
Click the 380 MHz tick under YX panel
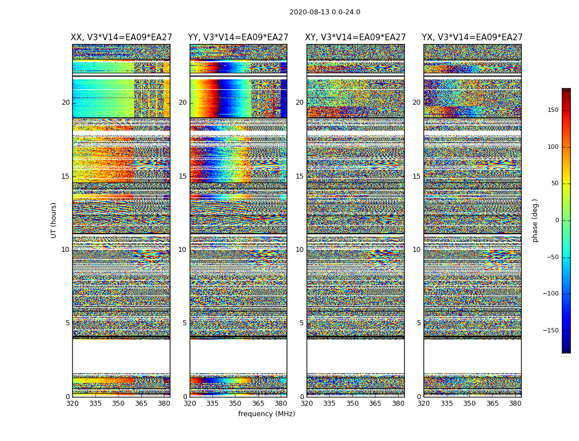[x=515, y=404]
